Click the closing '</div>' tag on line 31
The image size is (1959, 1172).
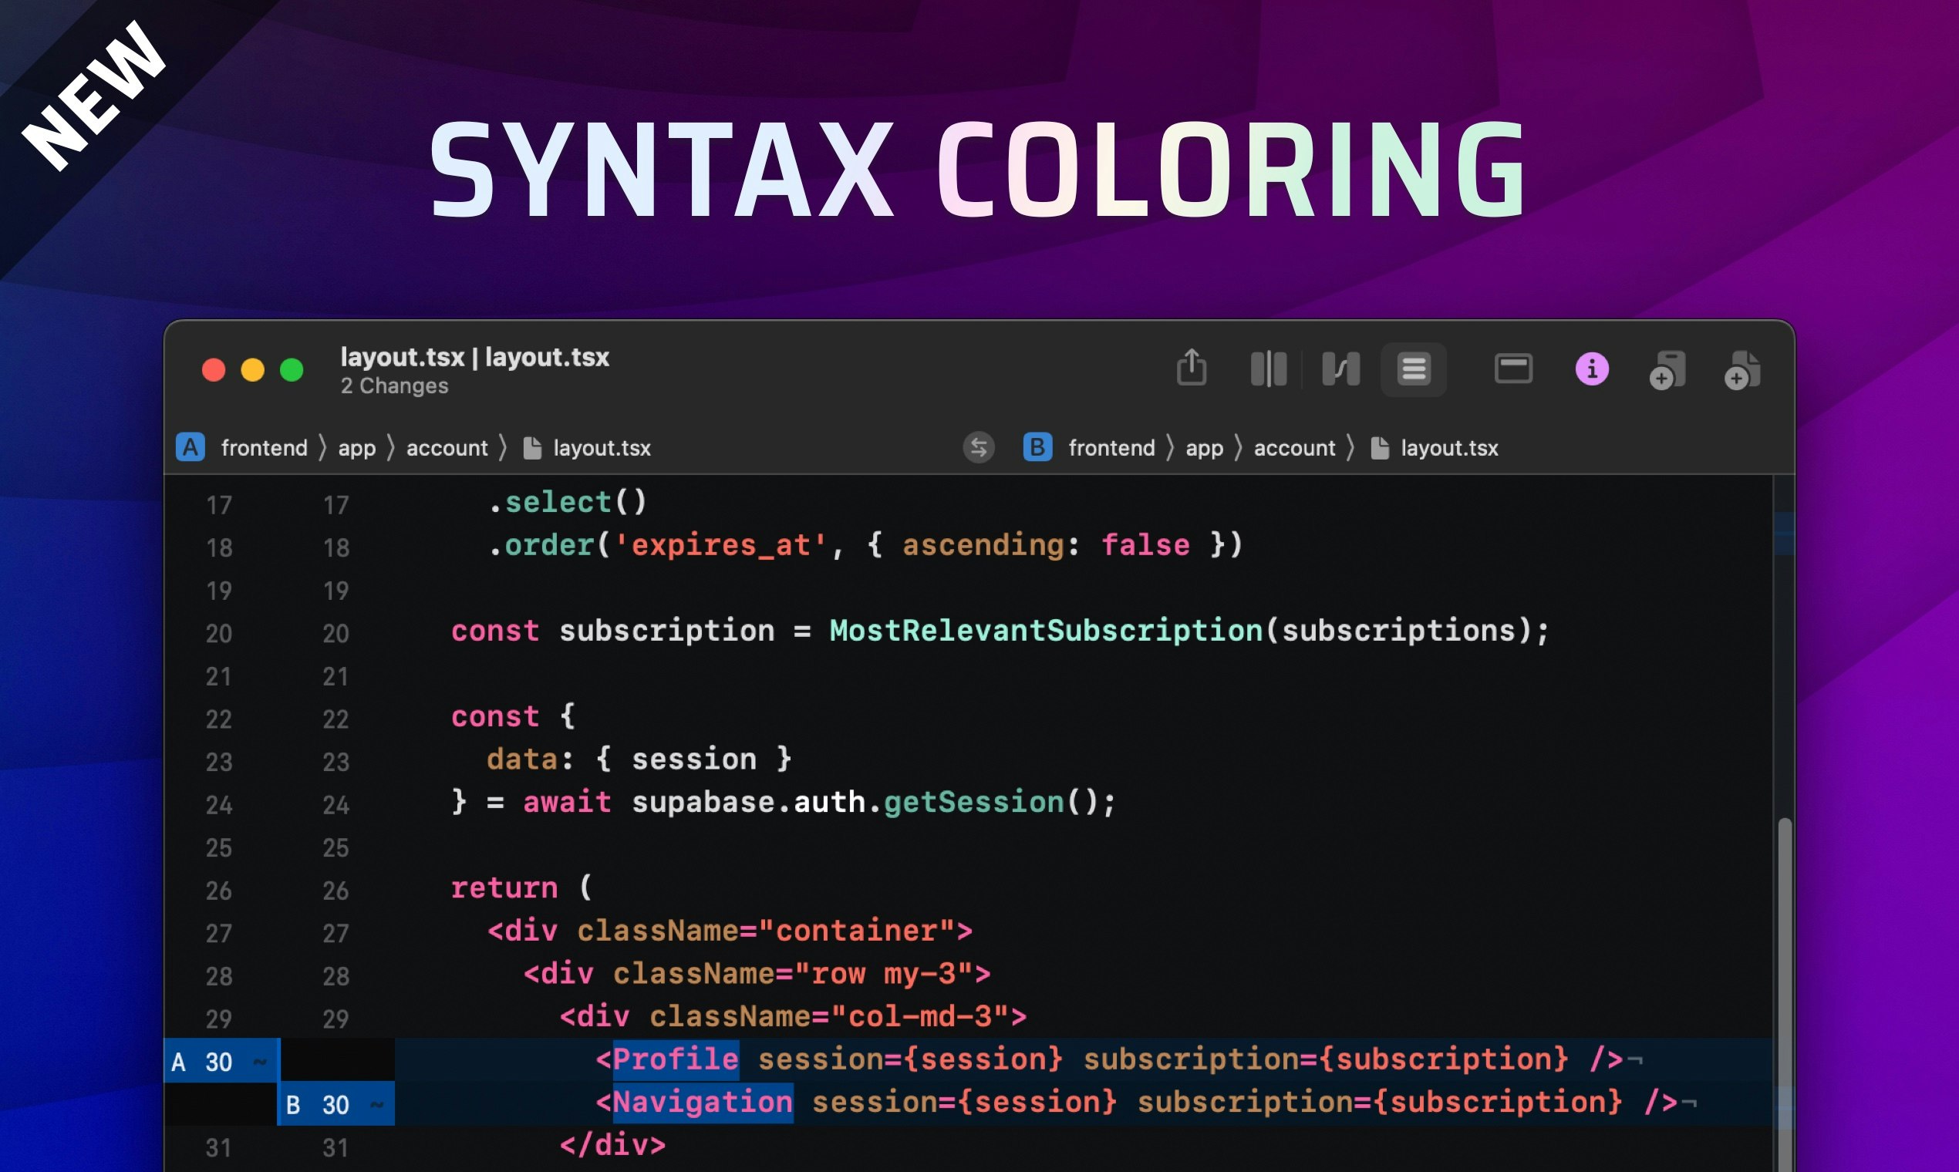tap(612, 1144)
